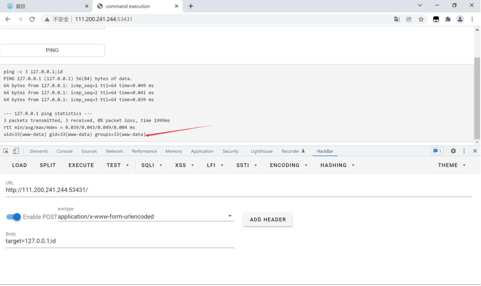Select the uid=33(www-data) output line
Viewport: 481px width, 286px height.
click(x=74, y=135)
